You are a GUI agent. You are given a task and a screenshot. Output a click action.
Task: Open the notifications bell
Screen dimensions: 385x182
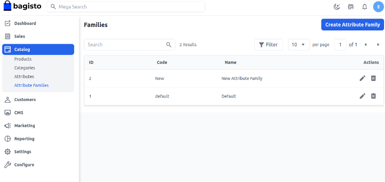click(x=364, y=7)
